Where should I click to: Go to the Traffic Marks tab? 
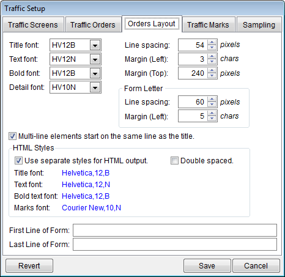tap(209, 24)
